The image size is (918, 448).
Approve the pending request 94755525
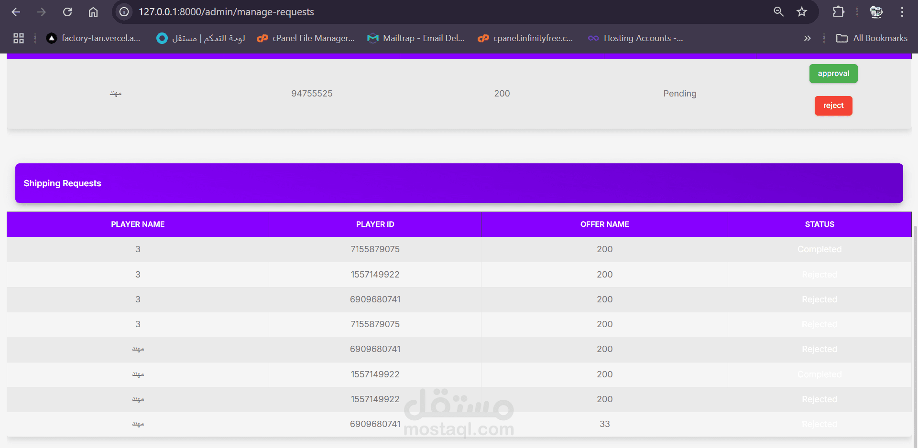tap(833, 74)
